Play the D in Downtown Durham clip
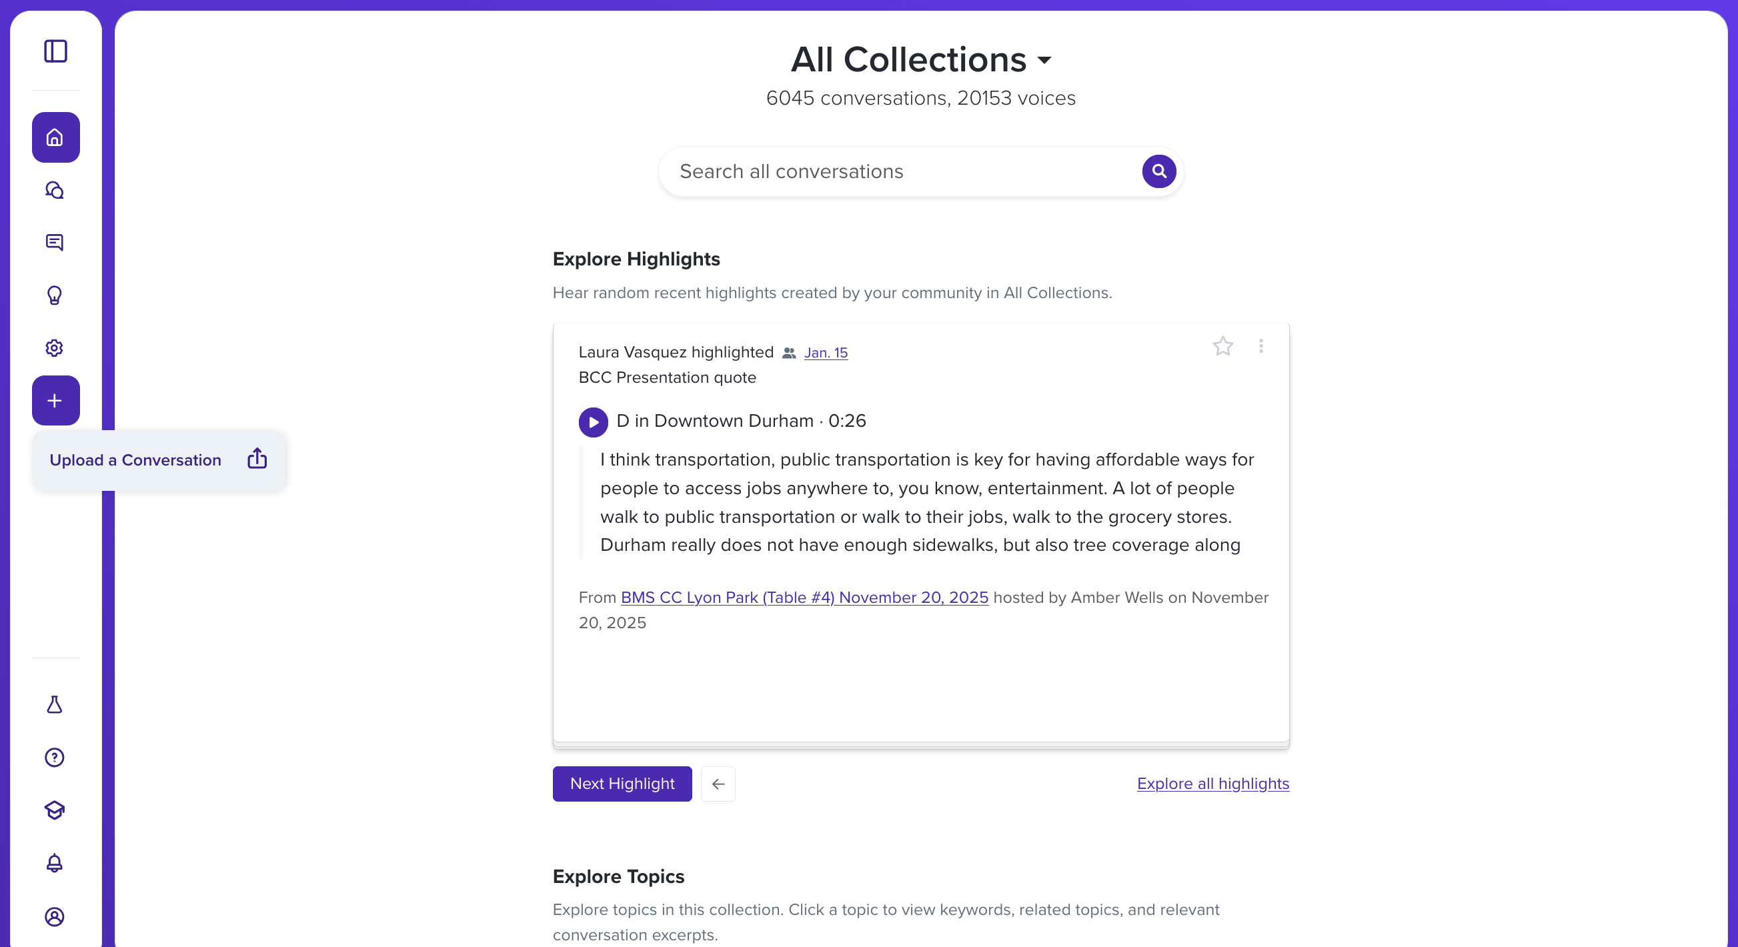1738x947 pixels. point(593,421)
